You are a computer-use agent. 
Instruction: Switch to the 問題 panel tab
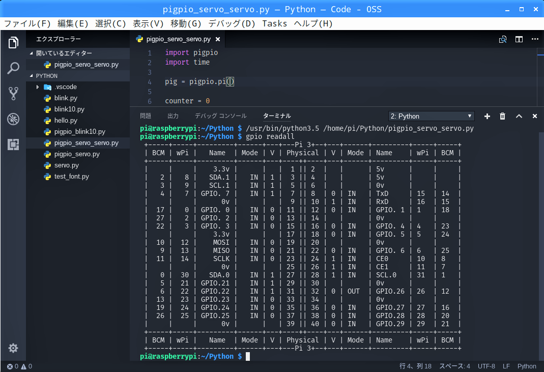[146, 116]
